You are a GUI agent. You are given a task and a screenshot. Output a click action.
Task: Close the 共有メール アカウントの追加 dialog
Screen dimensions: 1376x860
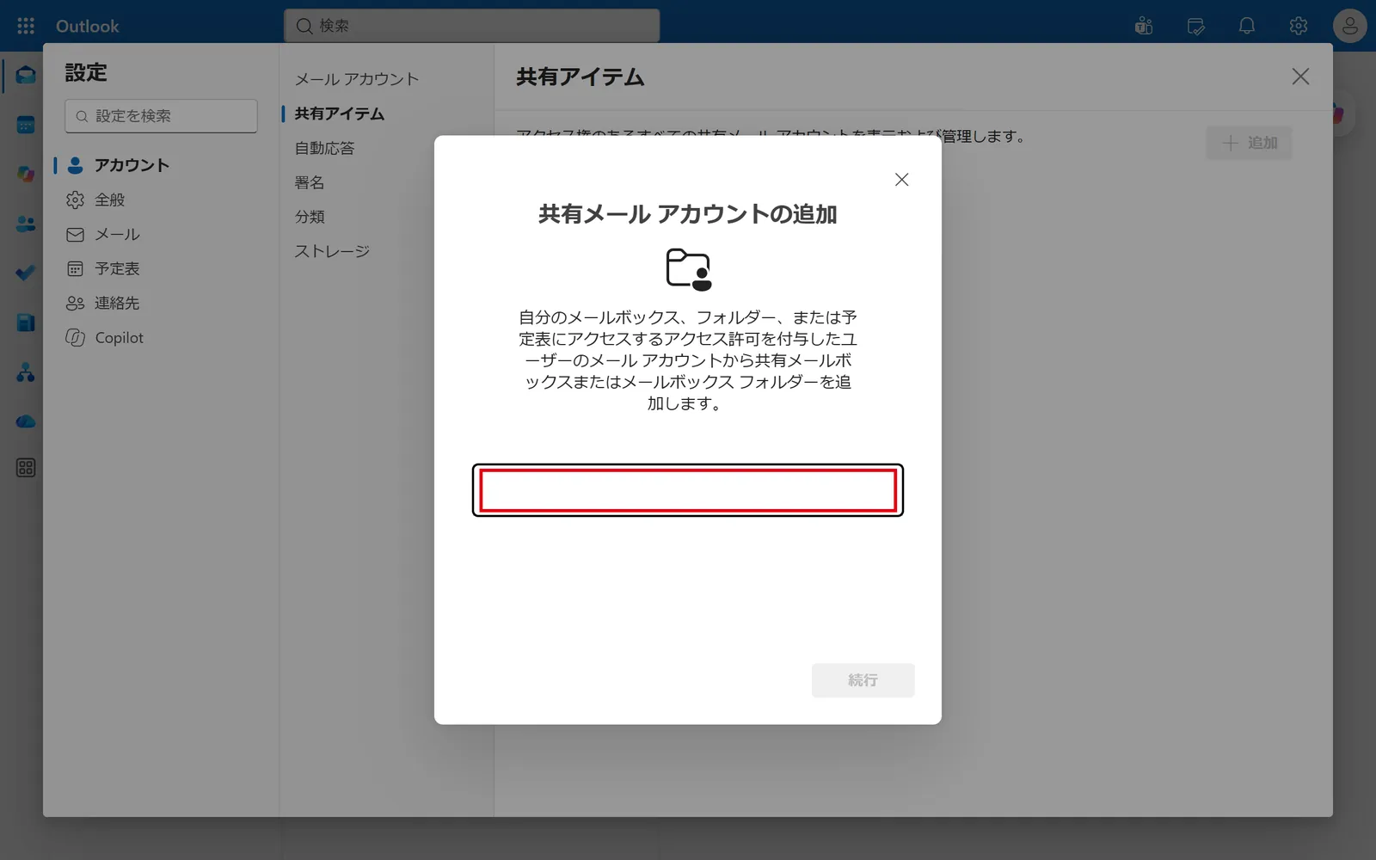[901, 180]
